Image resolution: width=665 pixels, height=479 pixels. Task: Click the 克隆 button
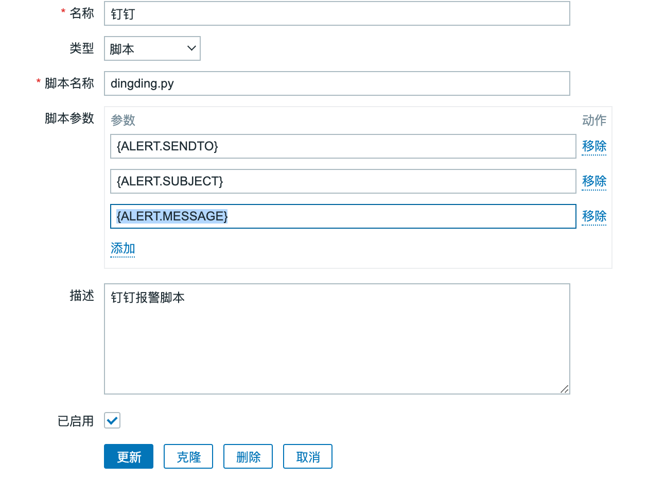[188, 456]
